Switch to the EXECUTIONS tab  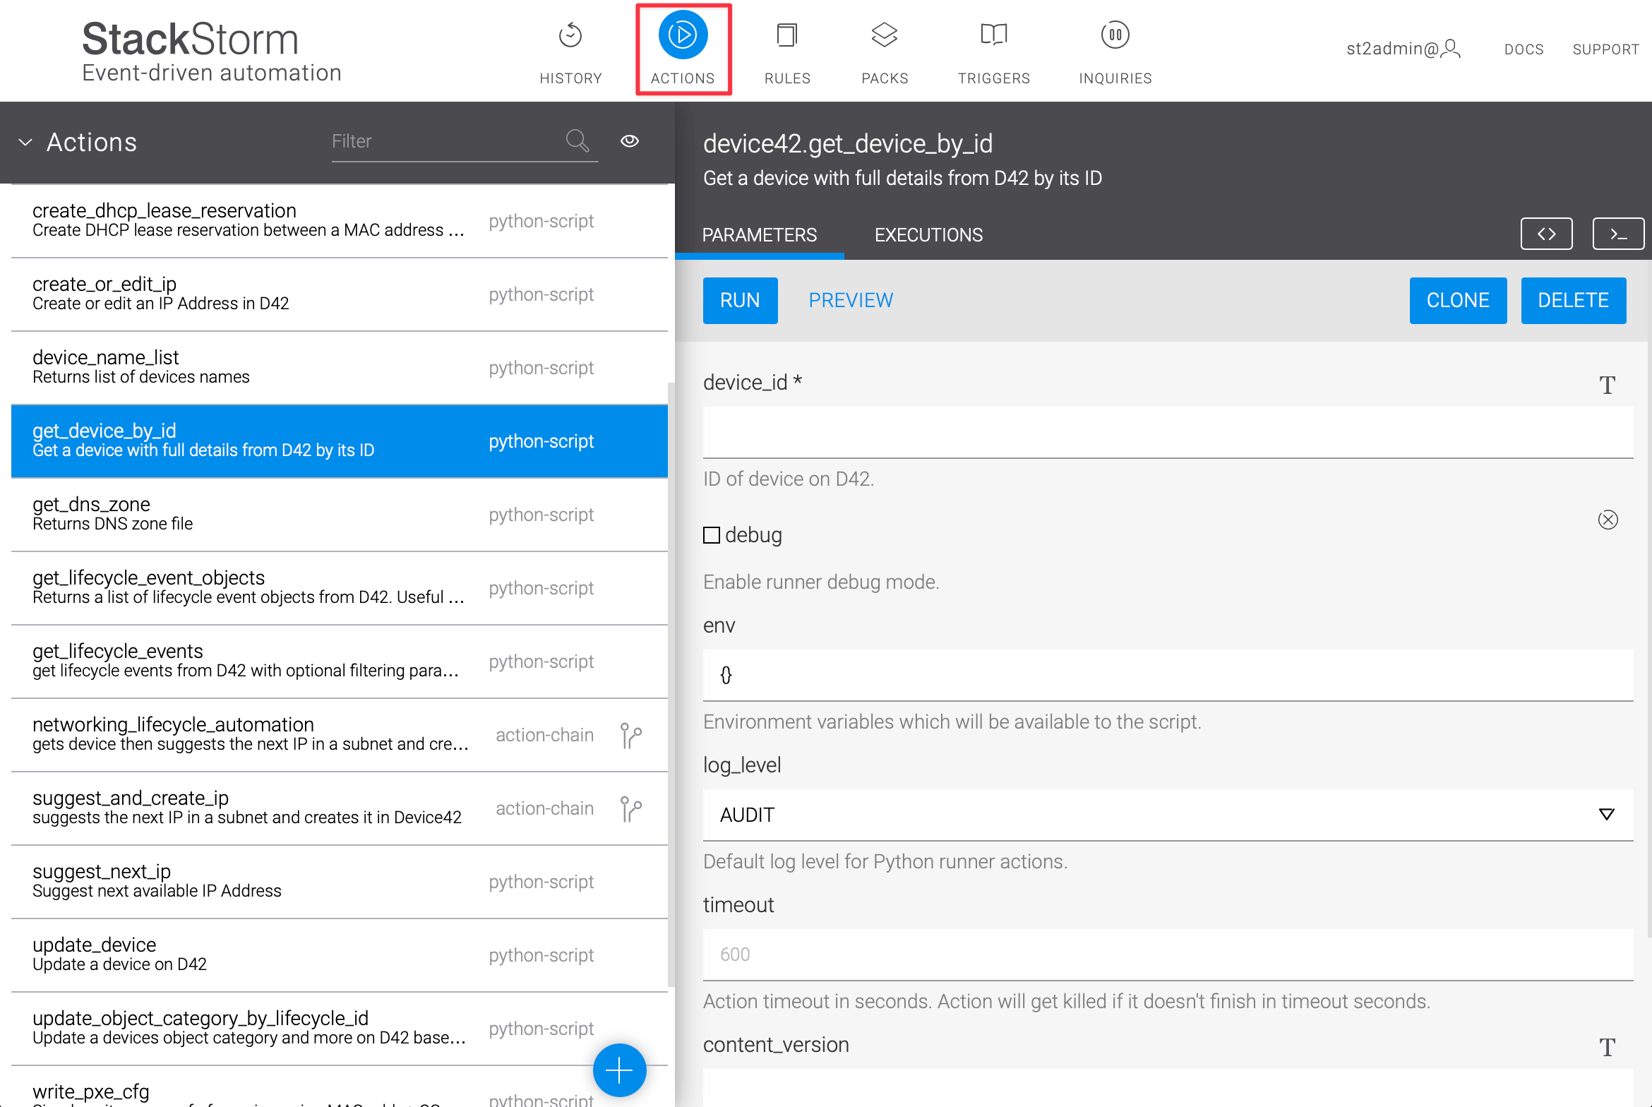pyautogui.click(x=928, y=234)
